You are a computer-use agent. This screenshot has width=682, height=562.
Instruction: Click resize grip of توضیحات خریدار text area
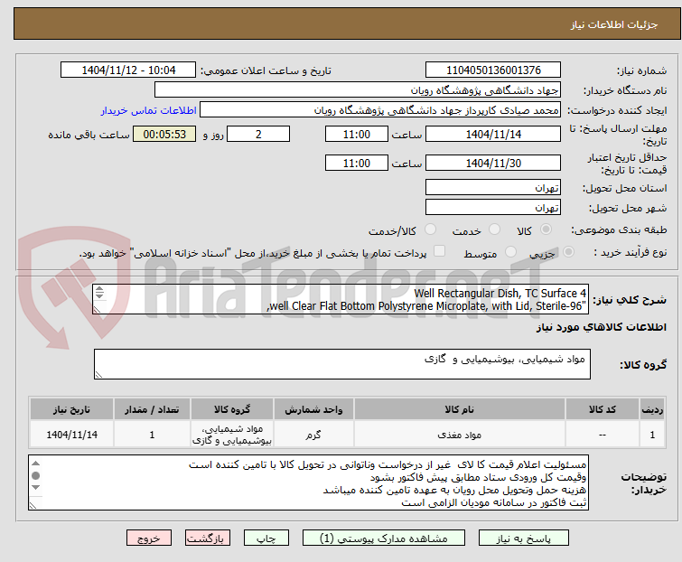click(x=33, y=506)
